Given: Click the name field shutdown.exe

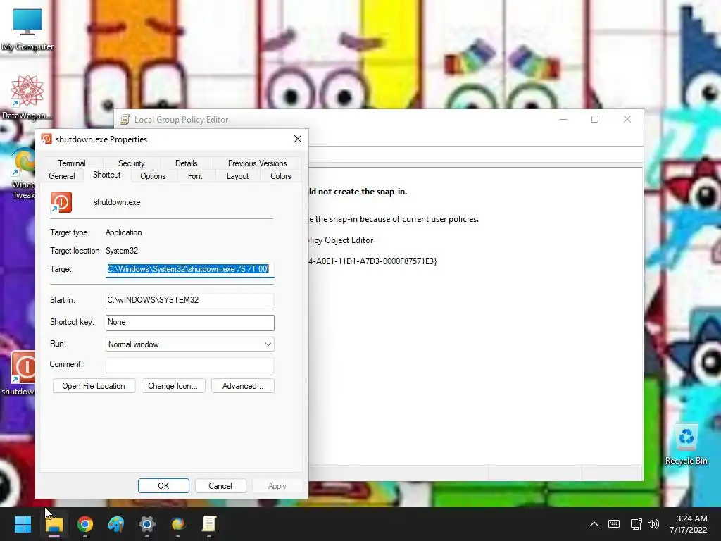Looking at the screenshot, I should [118, 202].
